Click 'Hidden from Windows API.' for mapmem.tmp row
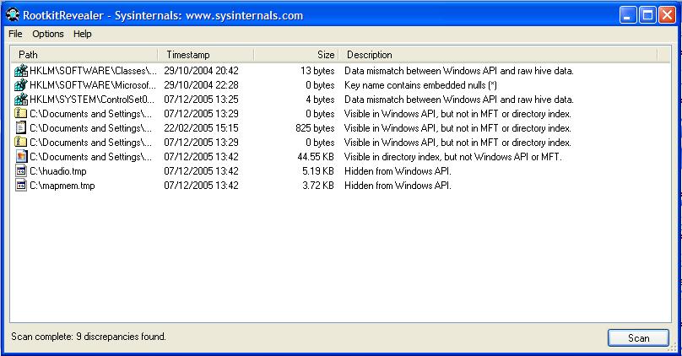This screenshot has height=356, width=682. pyautogui.click(x=398, y=186)
